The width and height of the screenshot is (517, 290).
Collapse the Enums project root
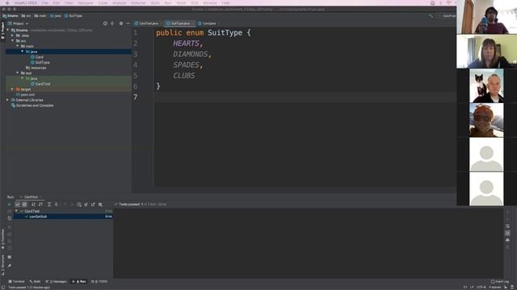tap(8, 30)
